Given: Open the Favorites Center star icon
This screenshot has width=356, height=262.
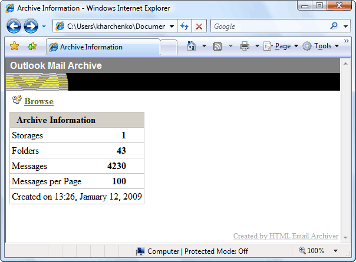Looking at the screenshot, I should tap(15, 46).
